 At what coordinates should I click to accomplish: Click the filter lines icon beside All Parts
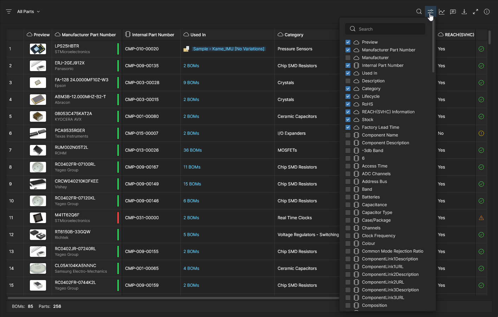9,12
